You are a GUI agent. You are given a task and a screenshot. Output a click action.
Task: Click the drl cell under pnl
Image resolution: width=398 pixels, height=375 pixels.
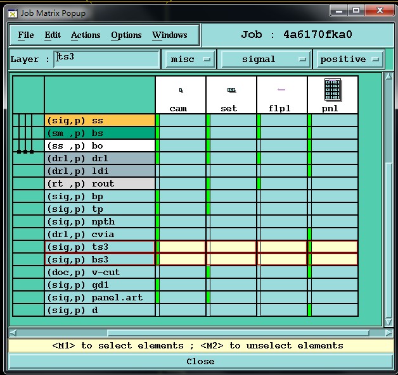coord(333,158)
